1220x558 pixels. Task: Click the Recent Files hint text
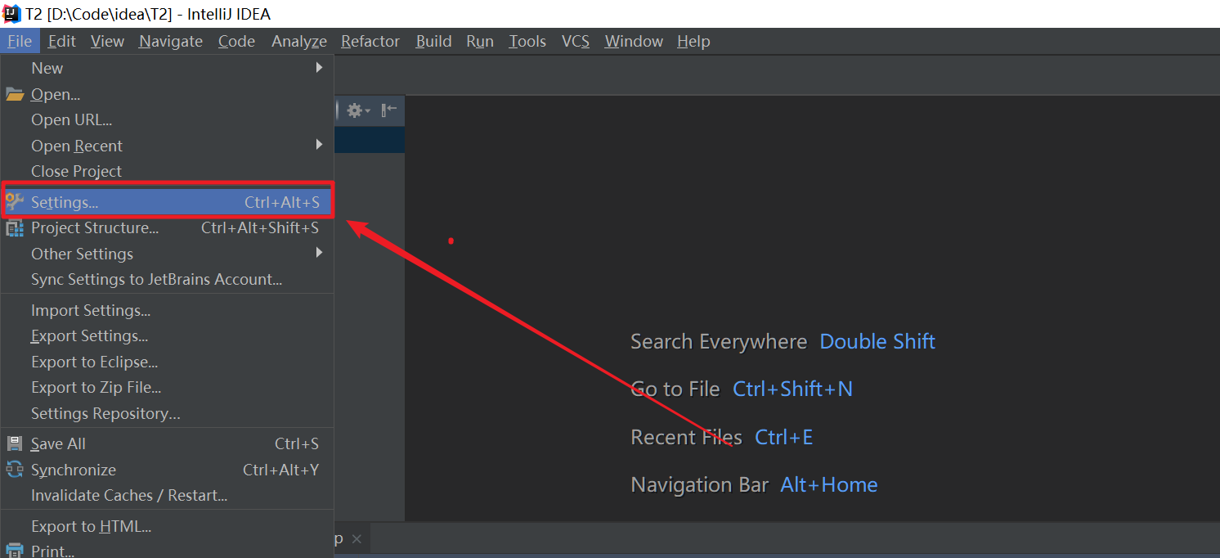click(686, 437)
